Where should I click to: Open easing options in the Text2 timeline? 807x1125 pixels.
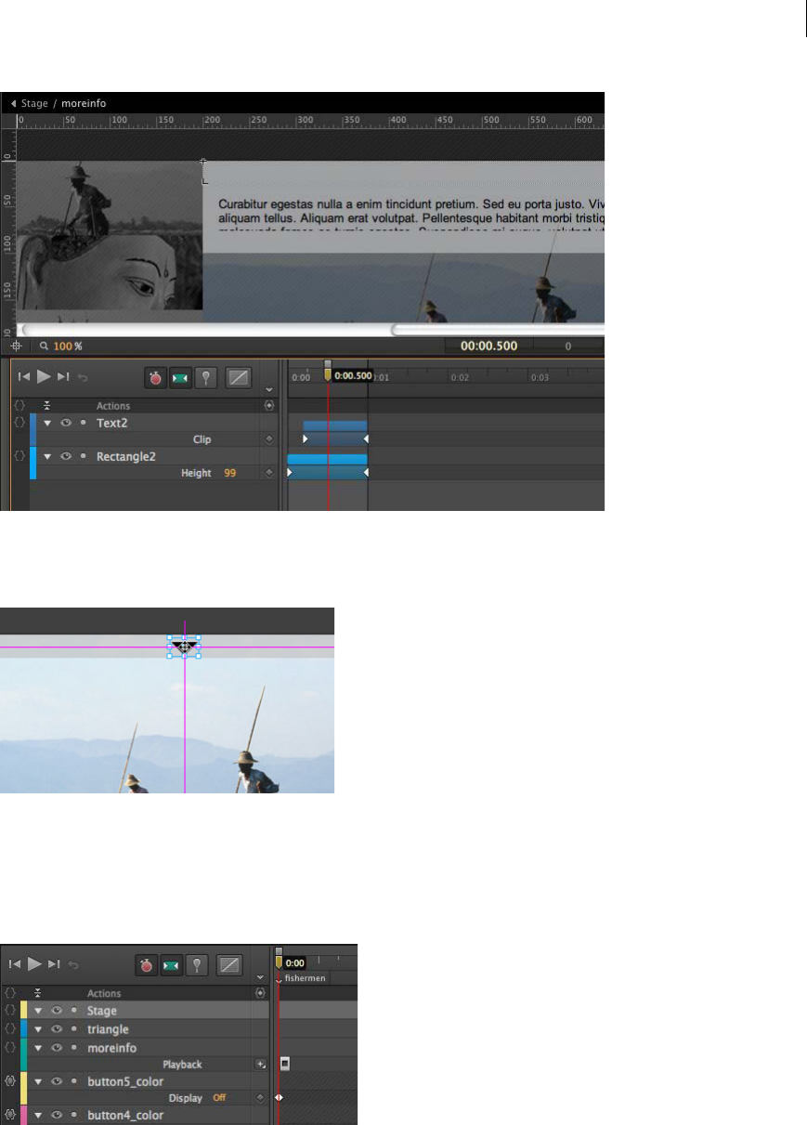coord(239,377)
